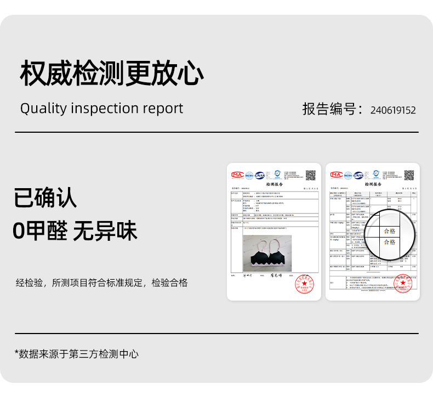Click the 检测报告 title on right report
The height and width of the screenshot is (401, 433).
pyautogui.click(x=373, y=184)
